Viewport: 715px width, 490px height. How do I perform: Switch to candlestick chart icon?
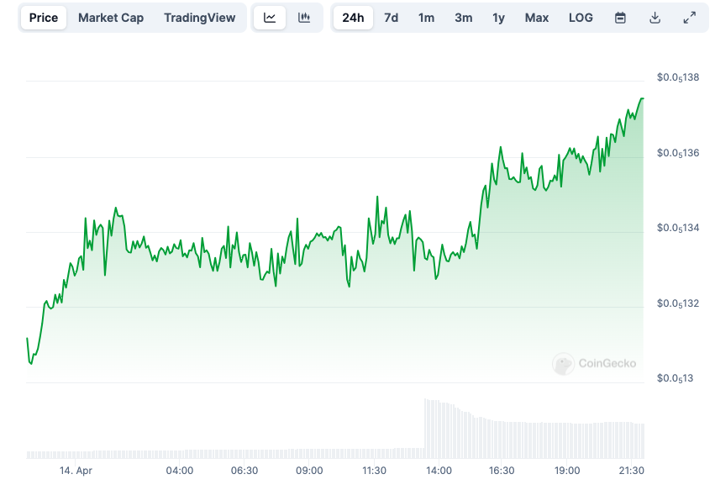(x=304, y=18)
